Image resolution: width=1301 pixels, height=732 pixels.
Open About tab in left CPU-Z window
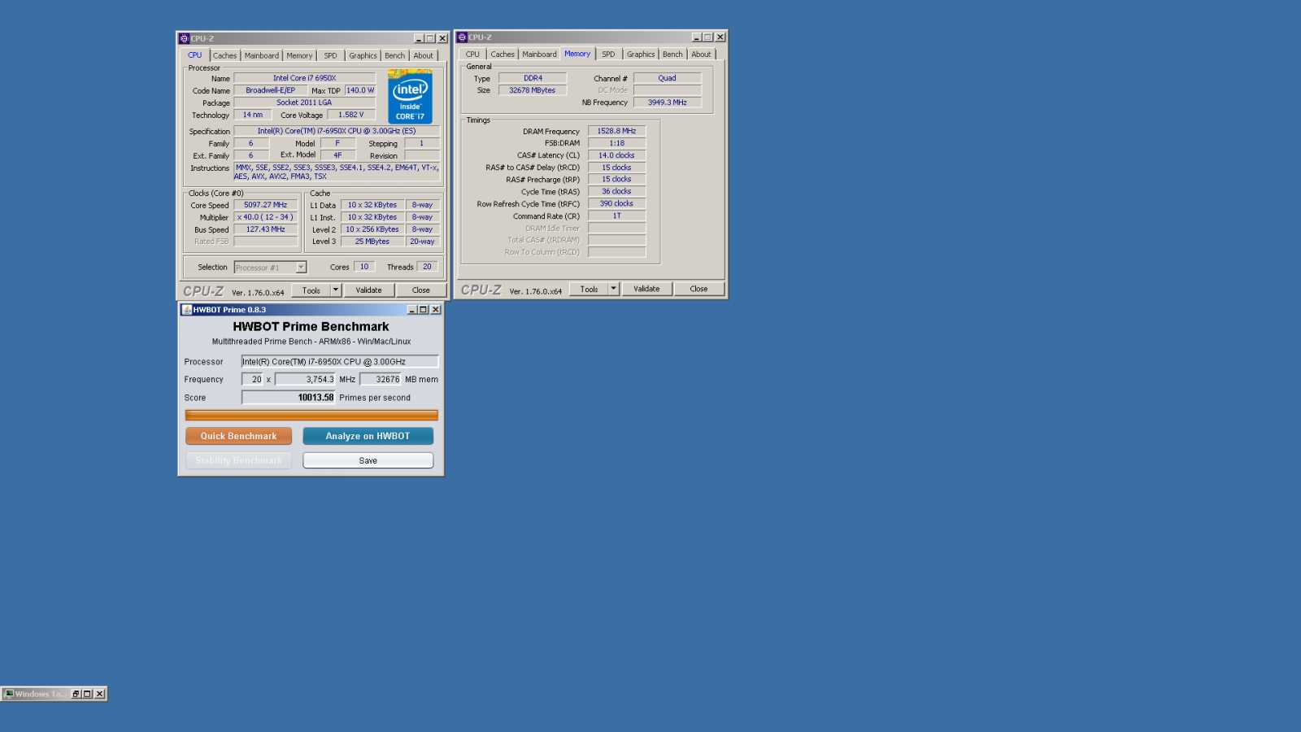pos(423,55)
